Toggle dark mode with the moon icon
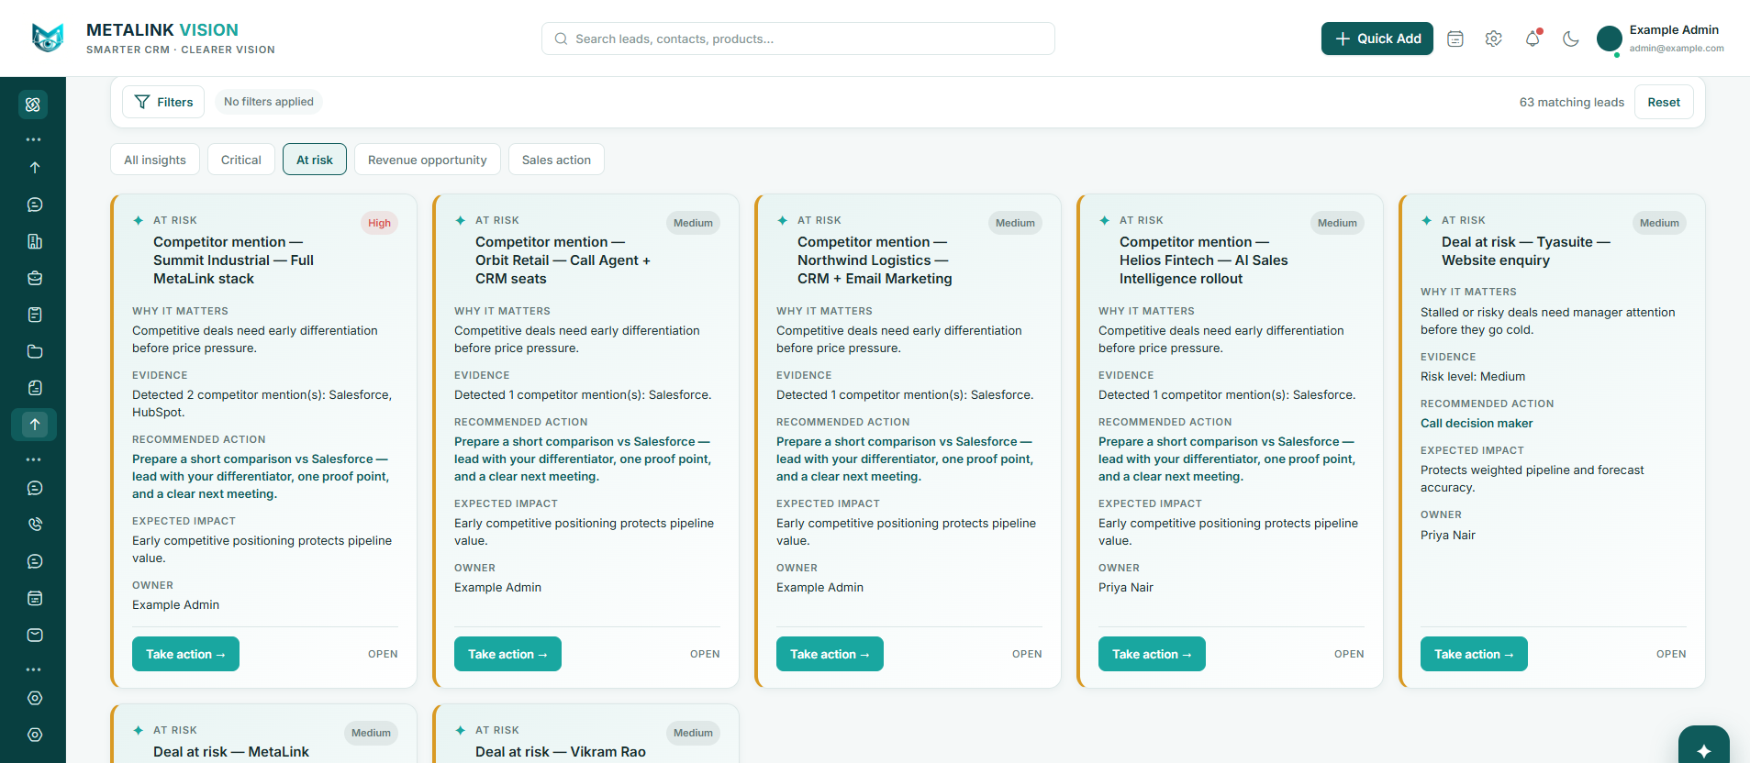This screenshot has width=1750, height=763. point(1571,39)
